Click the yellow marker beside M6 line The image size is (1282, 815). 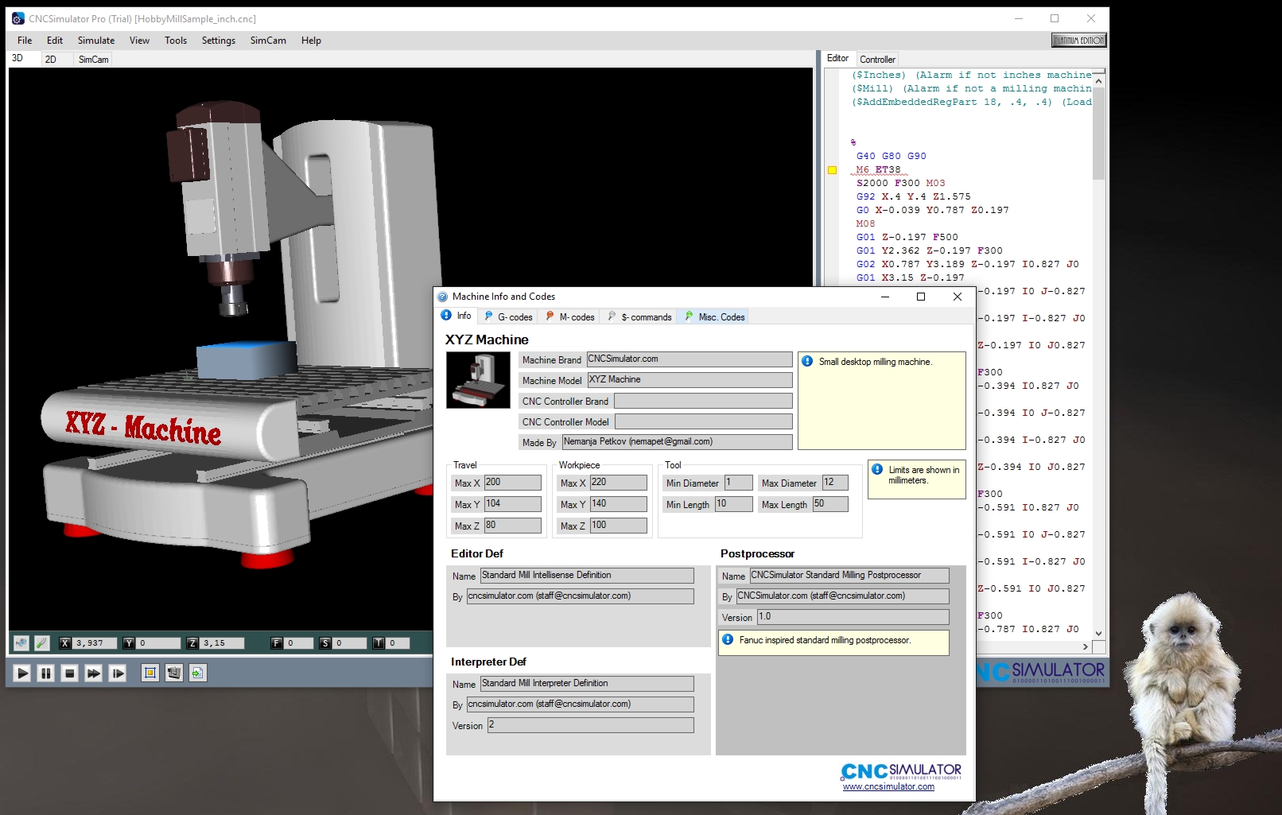833,170
